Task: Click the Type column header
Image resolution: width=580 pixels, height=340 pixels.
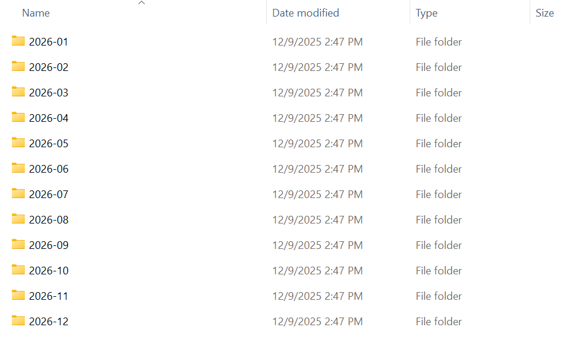Action: 426,13
